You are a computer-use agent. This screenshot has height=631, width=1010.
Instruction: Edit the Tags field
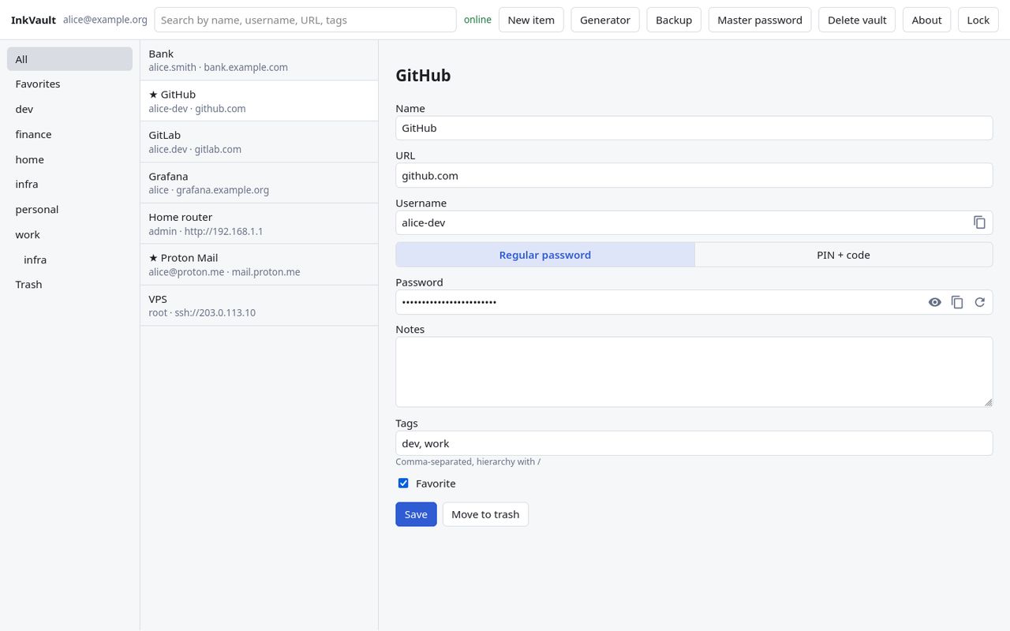pos(694,443)
